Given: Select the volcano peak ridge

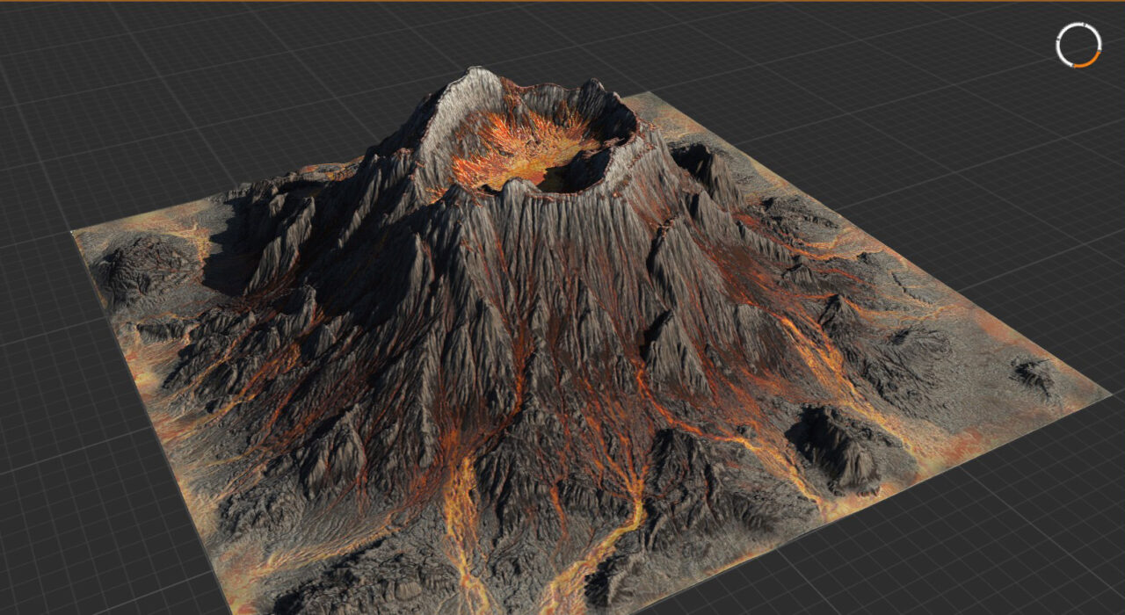Looking at the screenshot, I should coord(466,83).
